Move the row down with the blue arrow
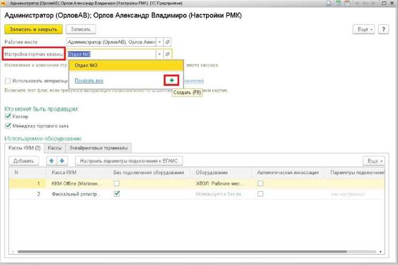Screen dimensions: 398x265 [x=62, y=161]
